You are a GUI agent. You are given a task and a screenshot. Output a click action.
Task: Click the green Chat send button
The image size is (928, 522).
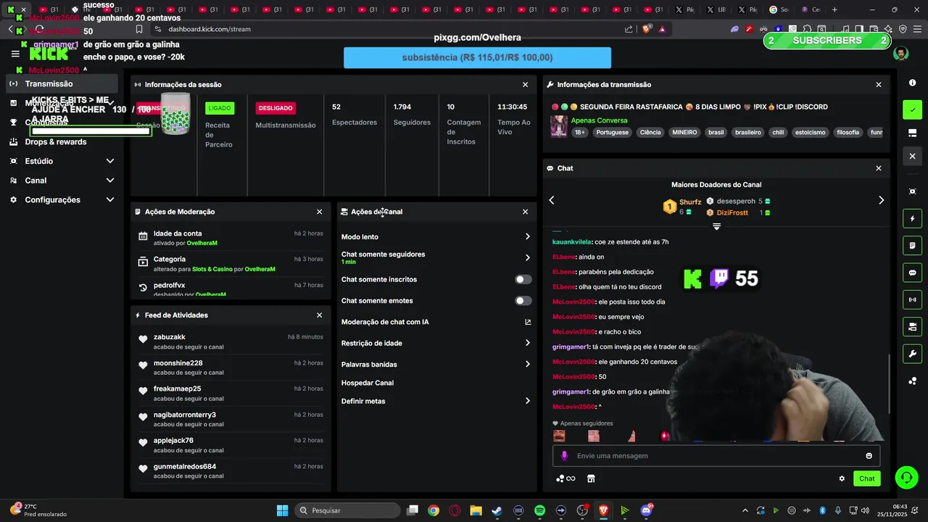coord(867,478)
